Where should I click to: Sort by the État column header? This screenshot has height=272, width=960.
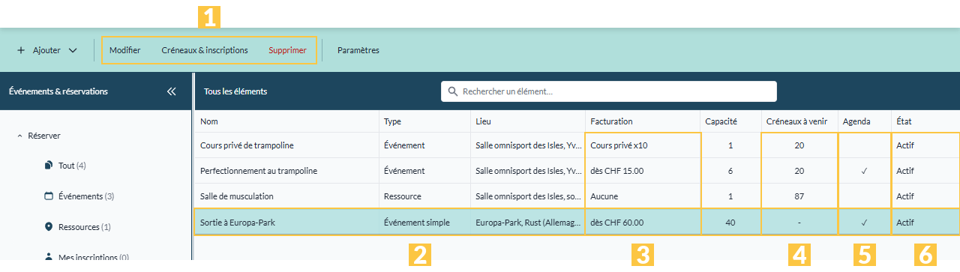[x=925, y=121]
